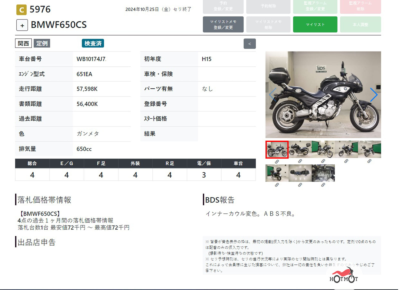
Task: Click the first year value H15
Action: coord(207,59)
